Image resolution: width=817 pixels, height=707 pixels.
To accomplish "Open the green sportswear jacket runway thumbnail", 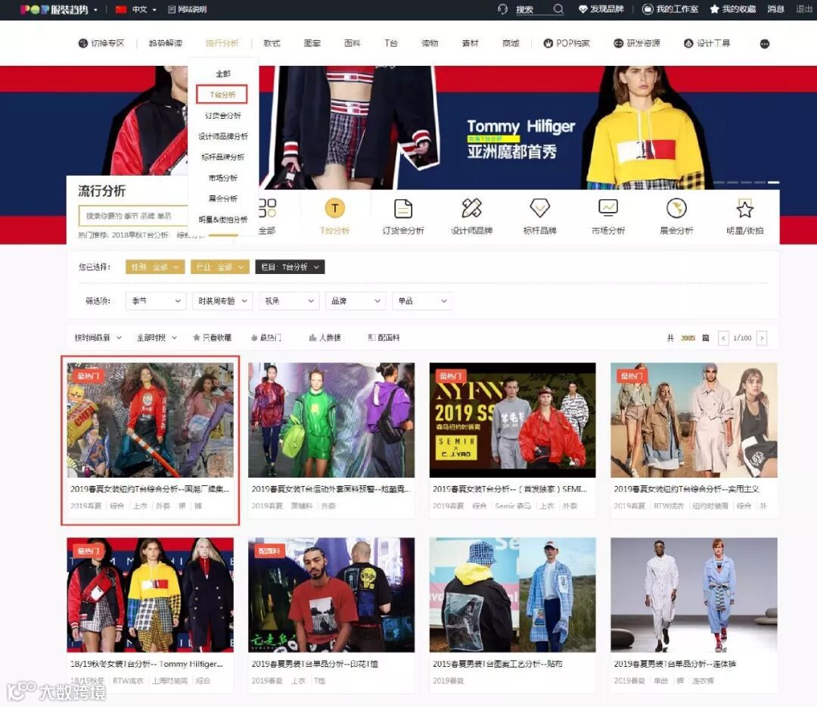I will point(331,420).
